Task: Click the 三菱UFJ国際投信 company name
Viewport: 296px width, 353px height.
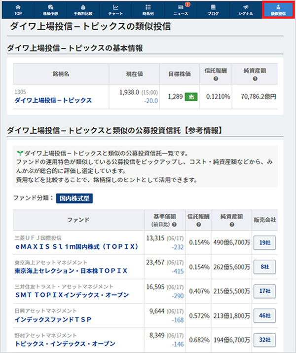Action: point(38,238)
